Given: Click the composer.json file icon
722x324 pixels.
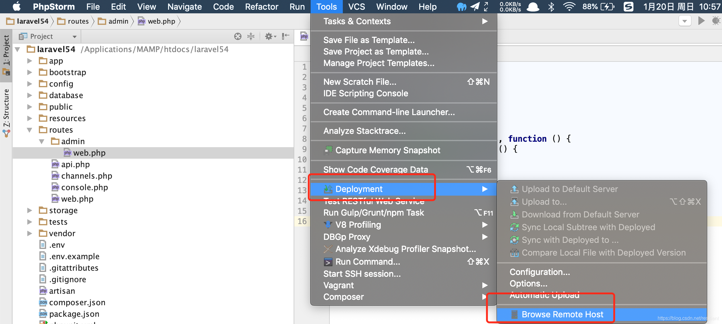Looking at the screenshot, I should coord(43,302).
